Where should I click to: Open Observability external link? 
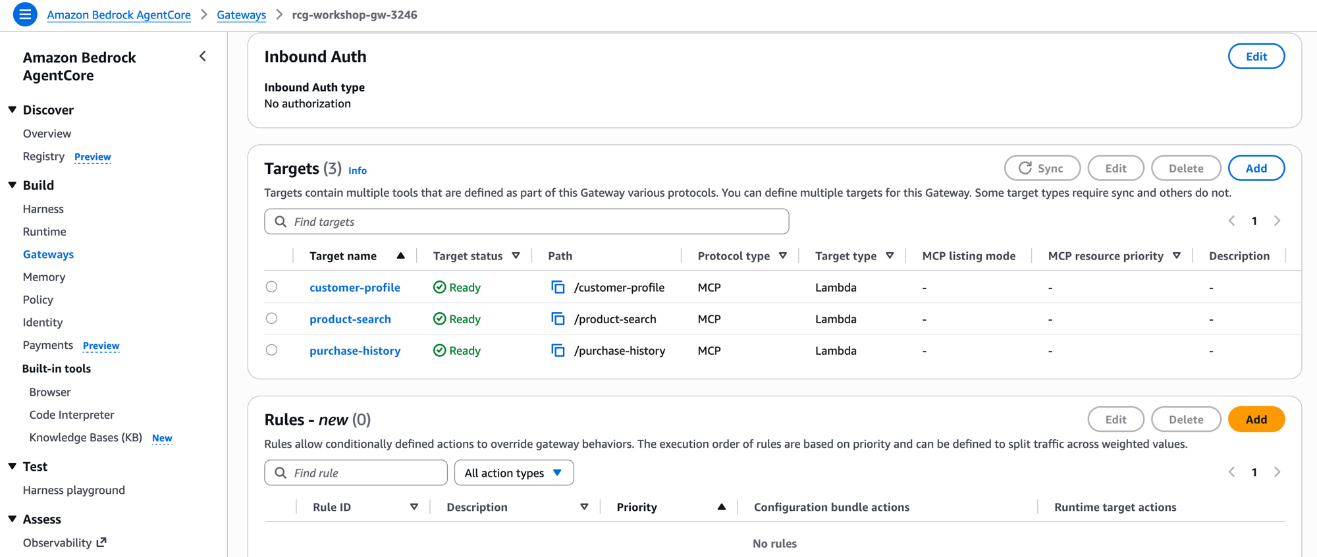pos(65,543)
